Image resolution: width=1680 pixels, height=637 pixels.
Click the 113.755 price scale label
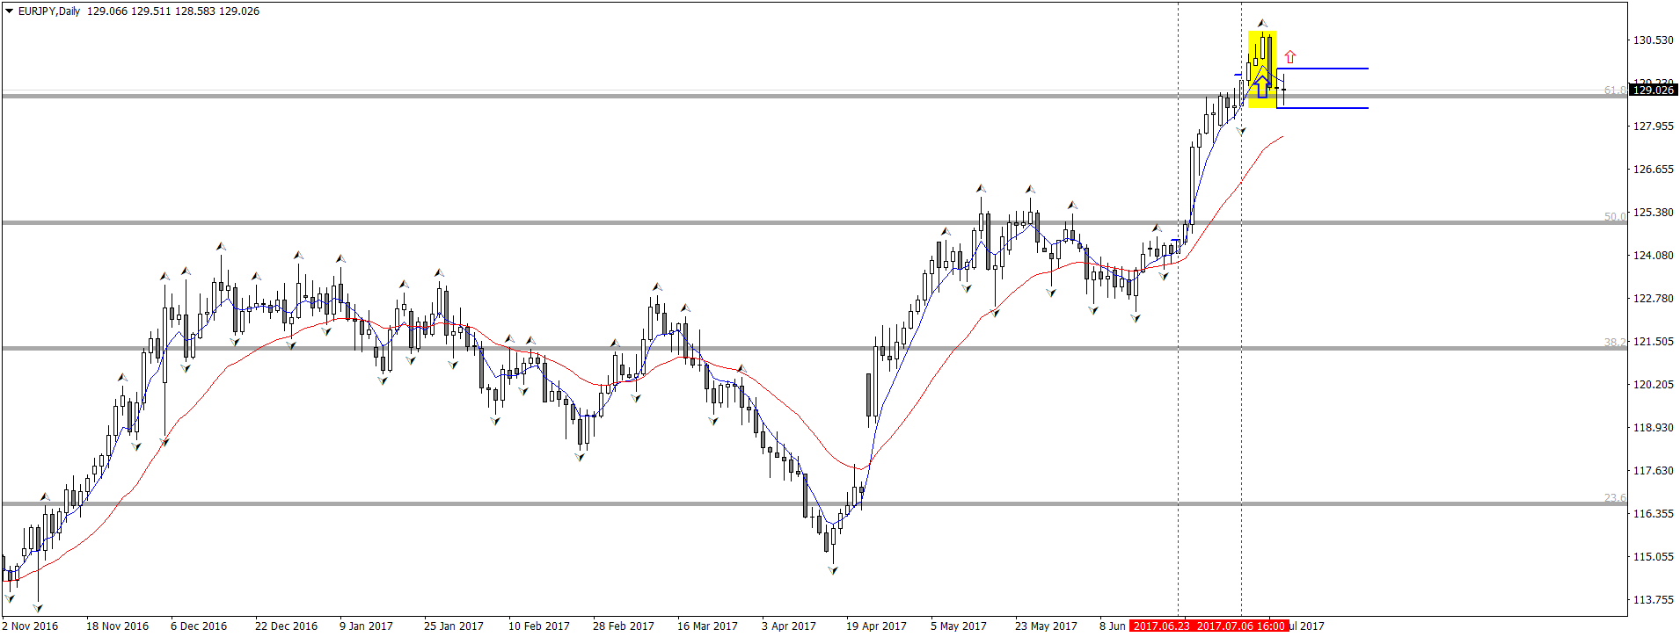point(1653,600)
